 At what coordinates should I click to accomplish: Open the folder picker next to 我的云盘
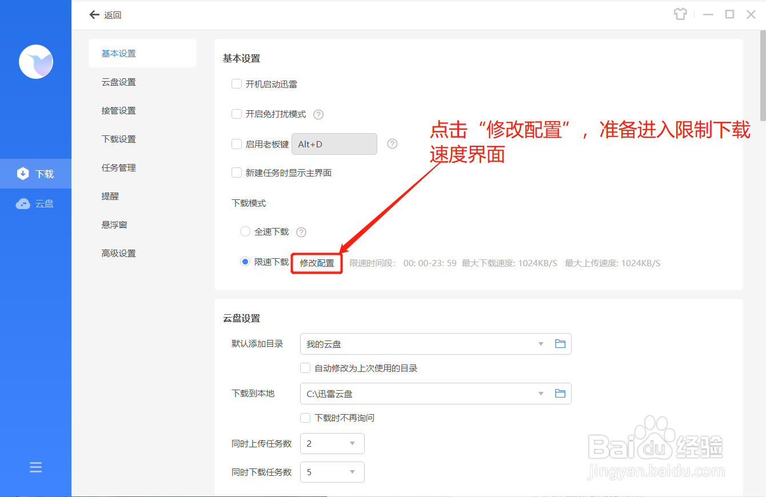click(560, 343)
